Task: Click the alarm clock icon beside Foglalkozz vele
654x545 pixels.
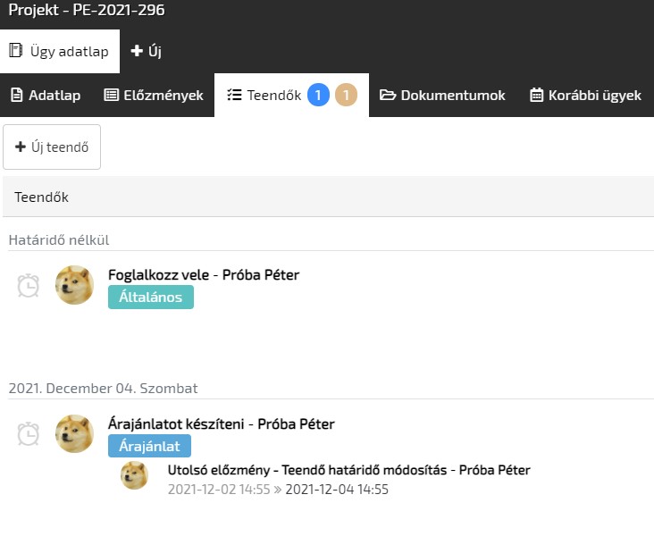Action: pos(29,285)
